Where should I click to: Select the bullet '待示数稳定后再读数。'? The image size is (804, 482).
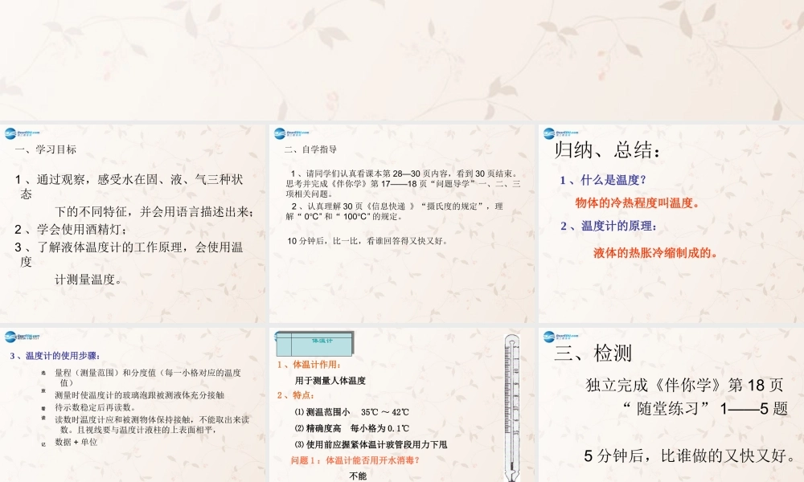96,407
